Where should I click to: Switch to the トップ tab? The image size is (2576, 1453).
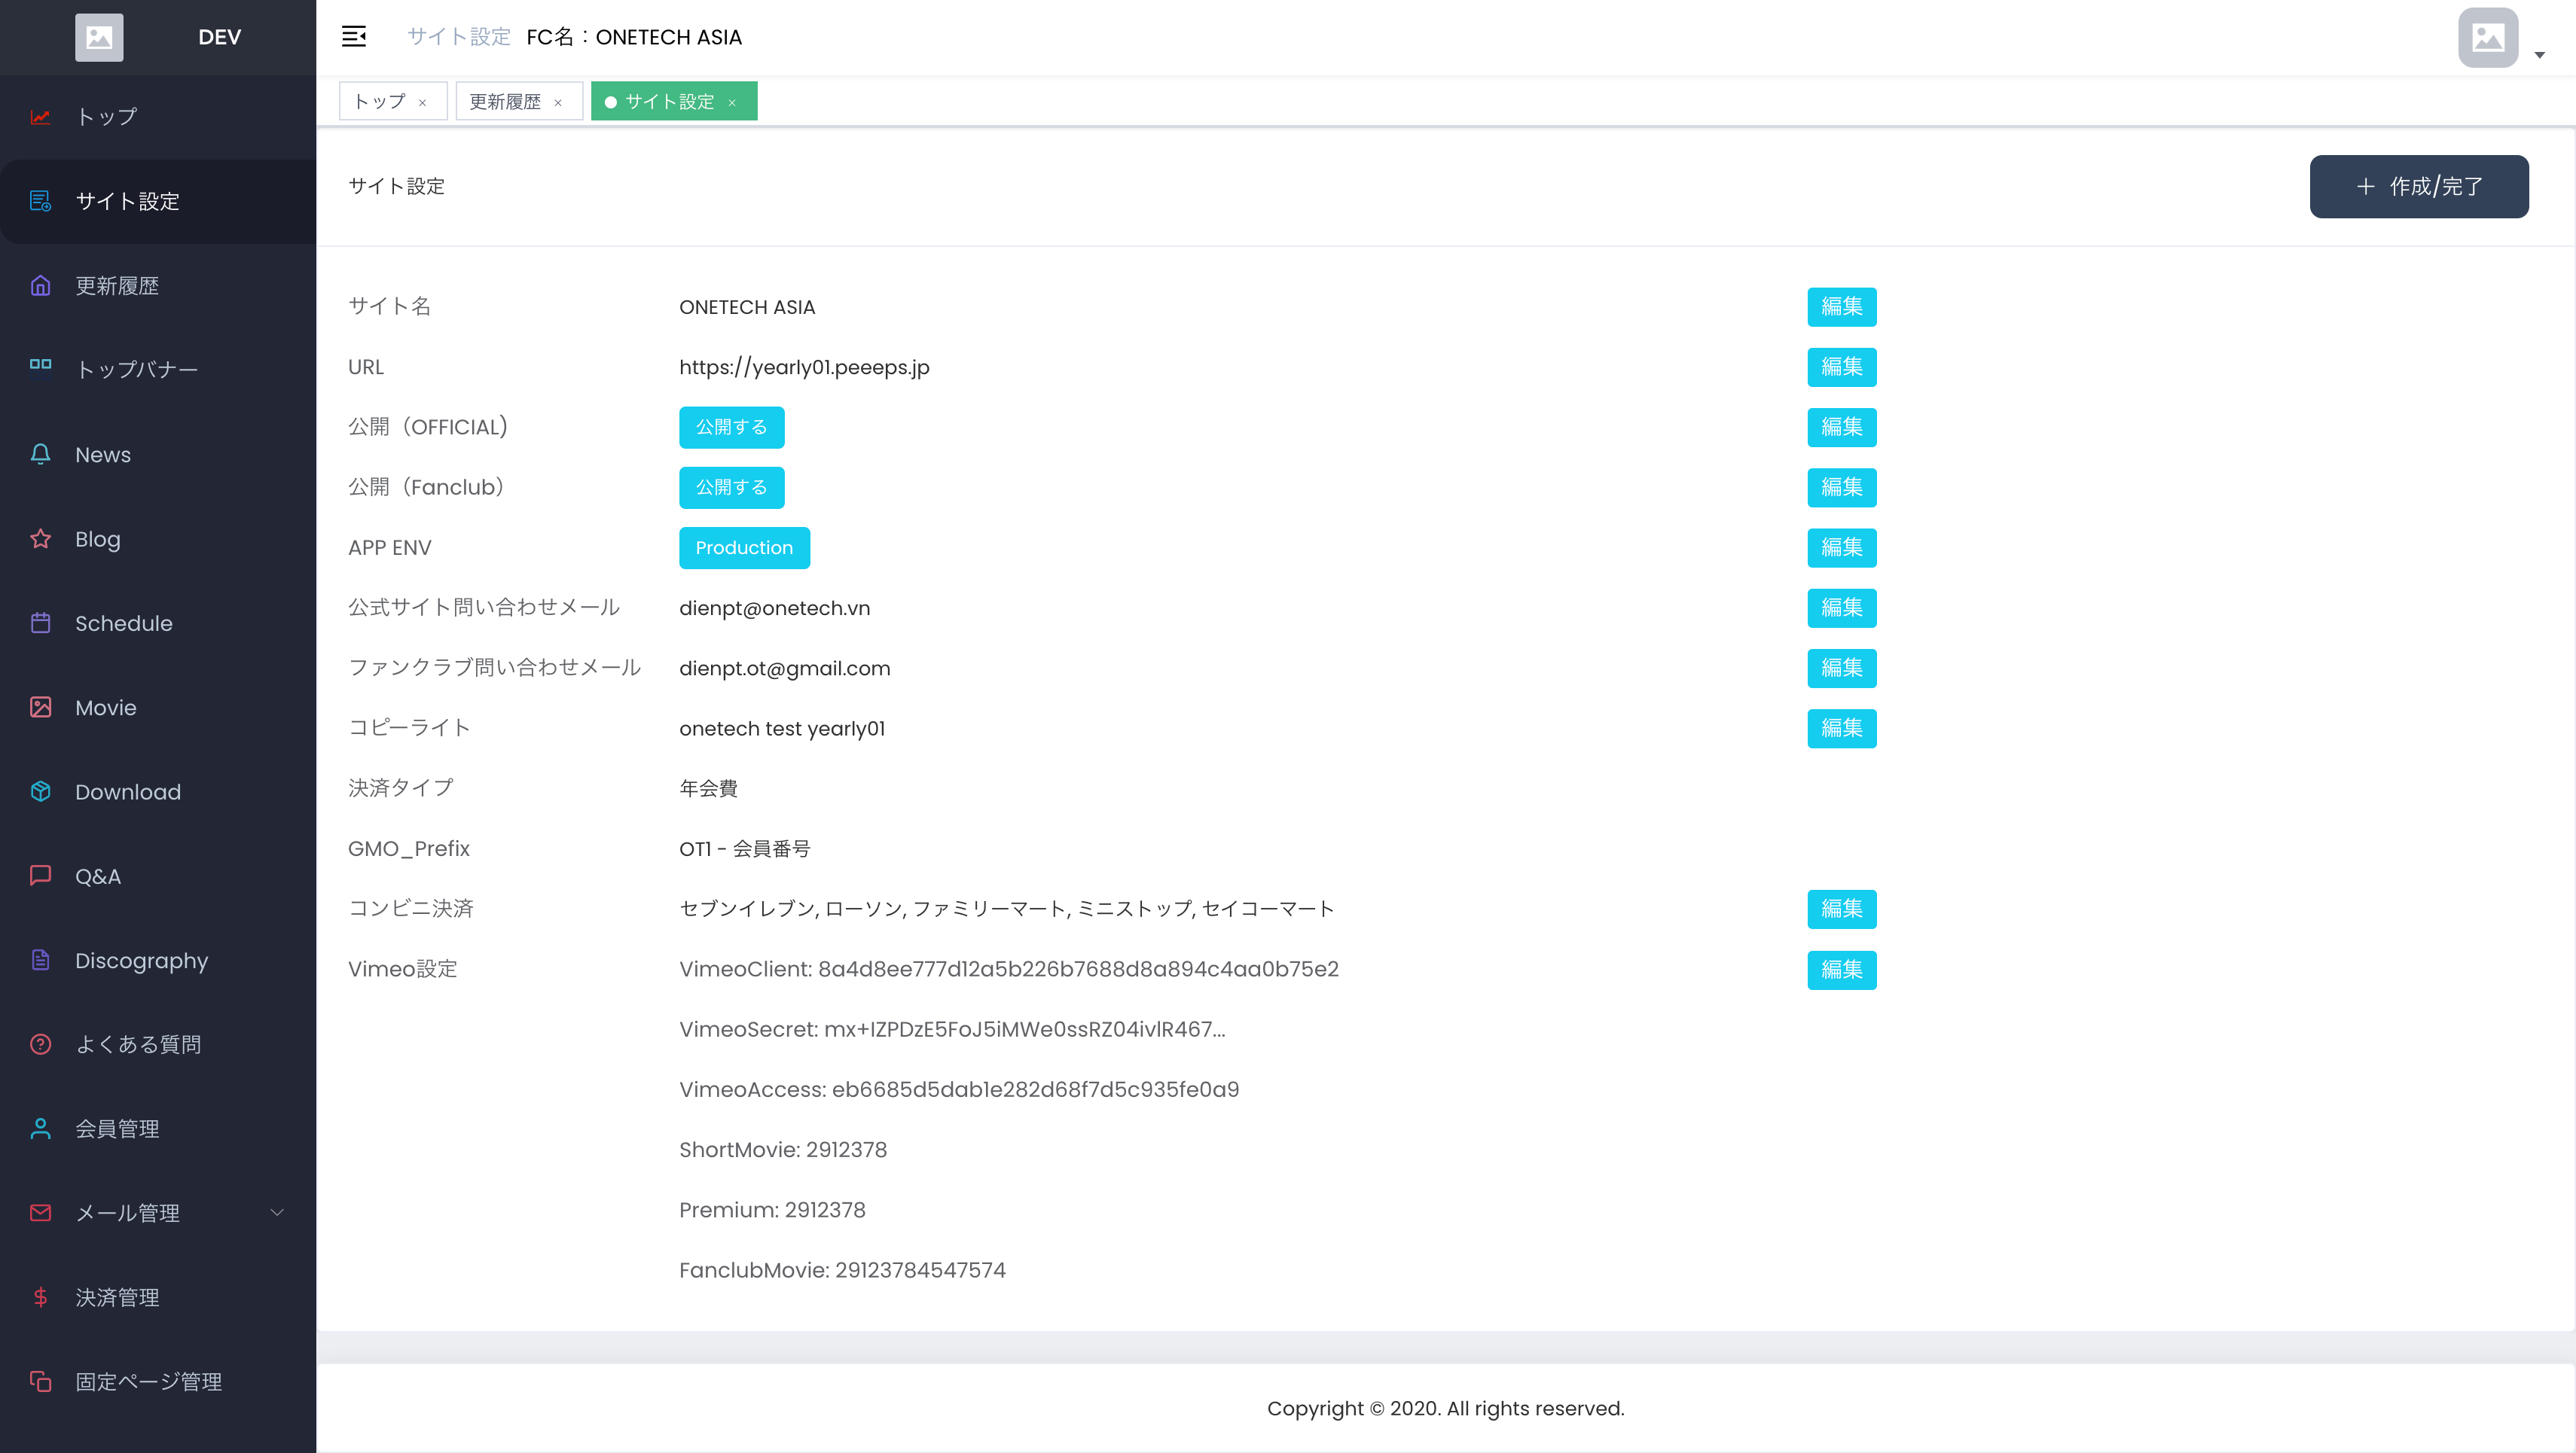[381, 102]
